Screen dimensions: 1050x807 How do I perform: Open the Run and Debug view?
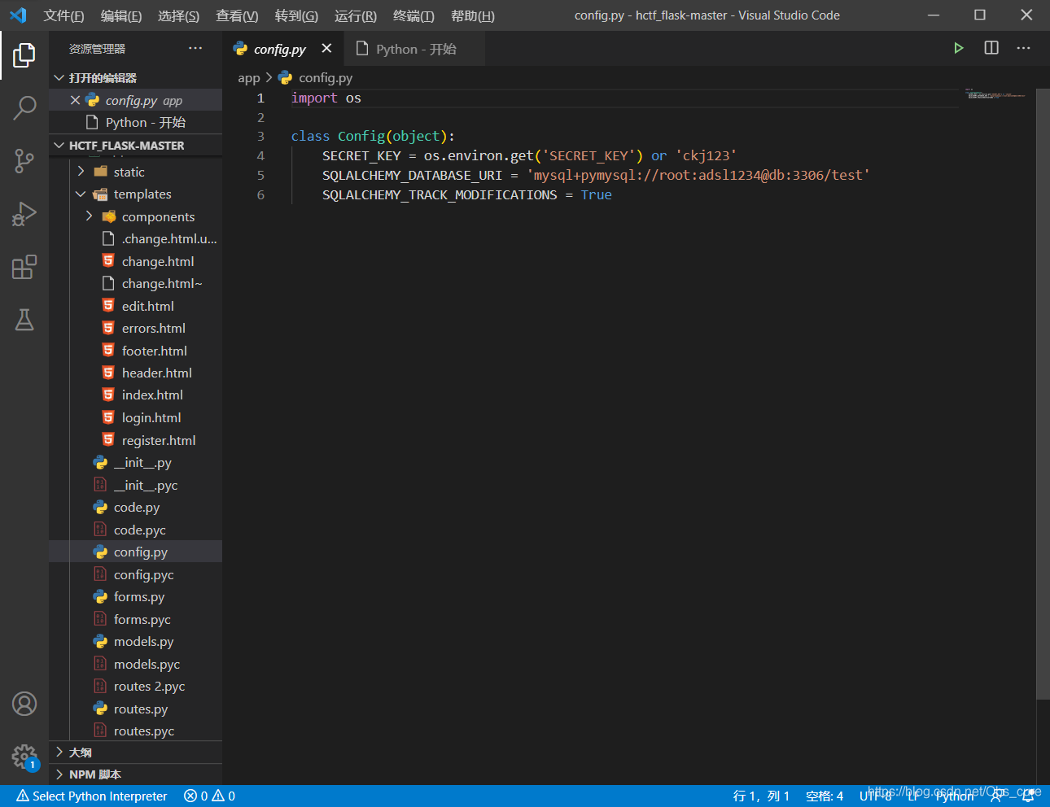24,214
